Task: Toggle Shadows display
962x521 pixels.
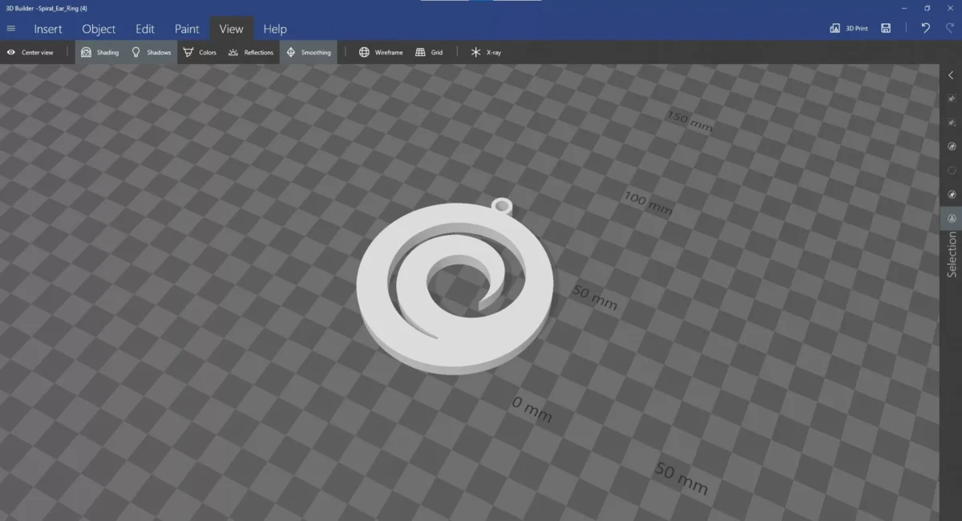Action: (152, 52)
